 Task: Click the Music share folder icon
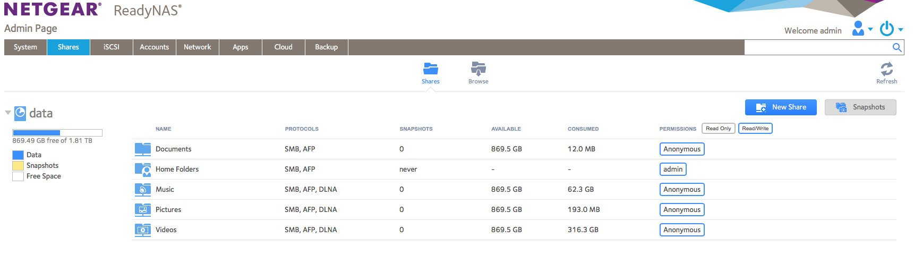pyautogui.click(x=142, y=190)
